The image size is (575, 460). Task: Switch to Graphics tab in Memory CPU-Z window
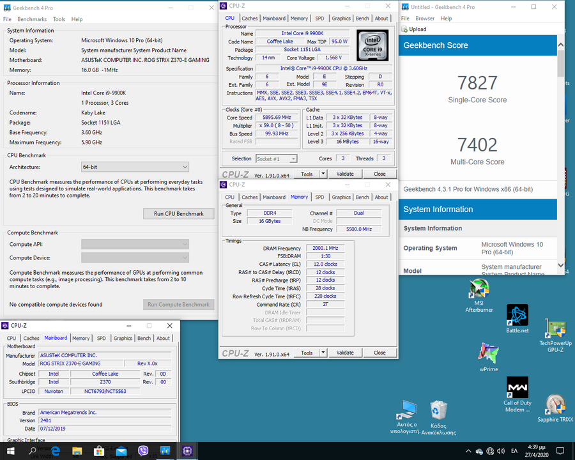pyautogui.click(x=341, y=197)
